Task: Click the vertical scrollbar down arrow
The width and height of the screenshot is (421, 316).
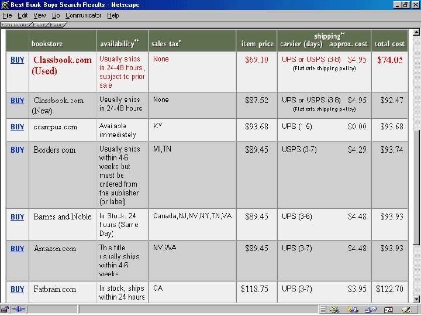Action: pos(416,299)
